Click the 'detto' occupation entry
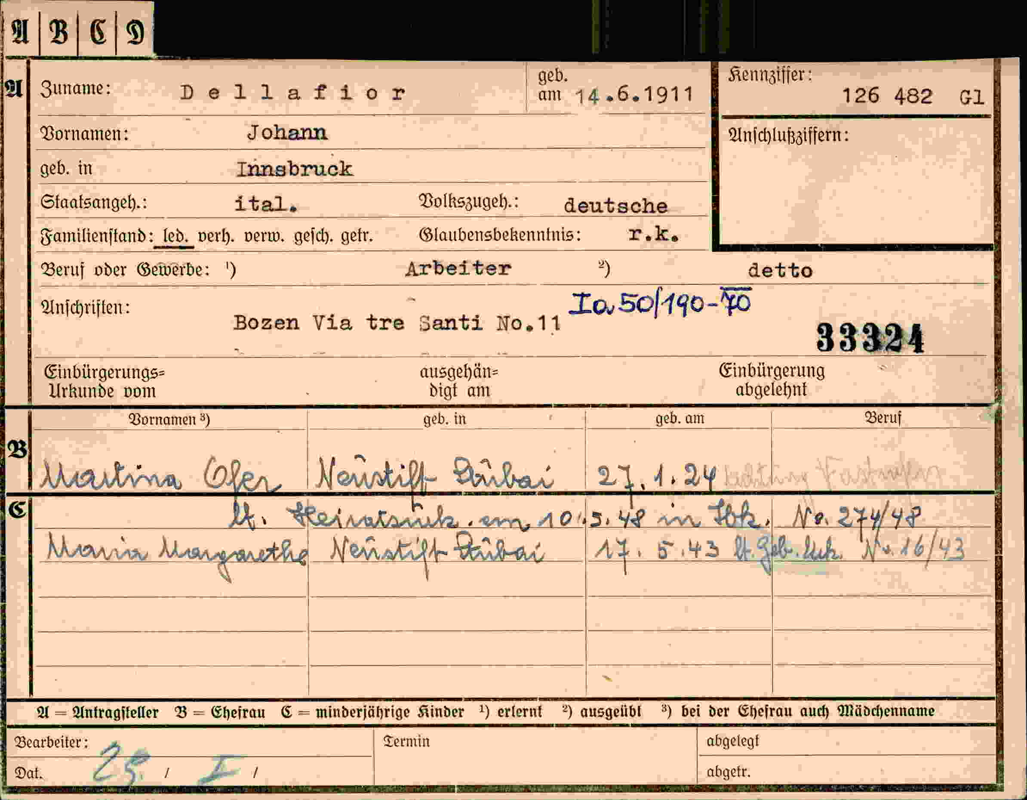 [x=780, y=271]
